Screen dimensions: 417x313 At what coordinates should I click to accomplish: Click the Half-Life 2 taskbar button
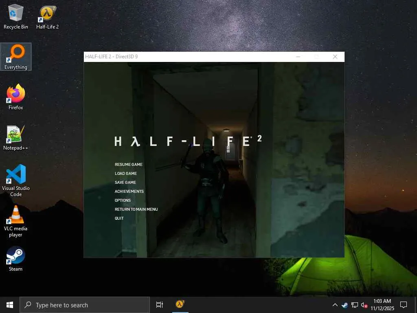point(180,305)
